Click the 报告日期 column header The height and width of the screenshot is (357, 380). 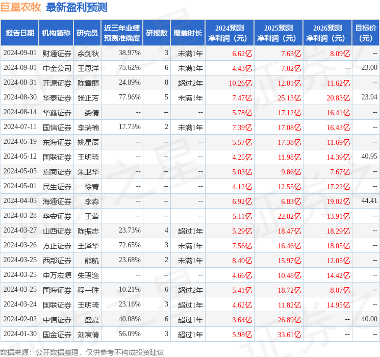[19, 33]
